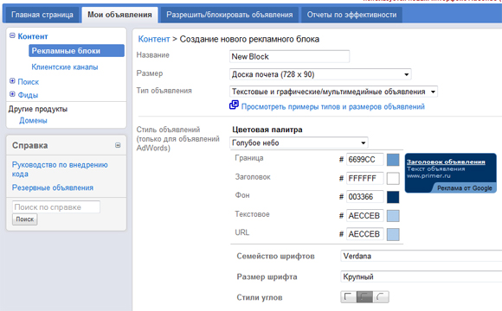Open the Цветовая палитра dropdown Голубое небо
The width and height of the screenshot is (502, 311).
click(x=299, y=143)
